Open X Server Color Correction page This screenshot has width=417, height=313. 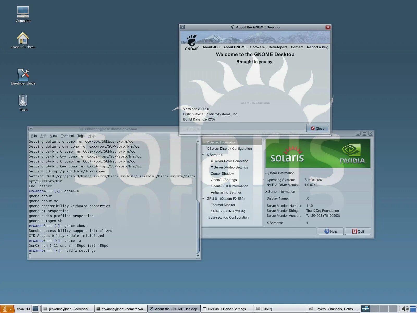pyautogui.click(x=232, y=161)
